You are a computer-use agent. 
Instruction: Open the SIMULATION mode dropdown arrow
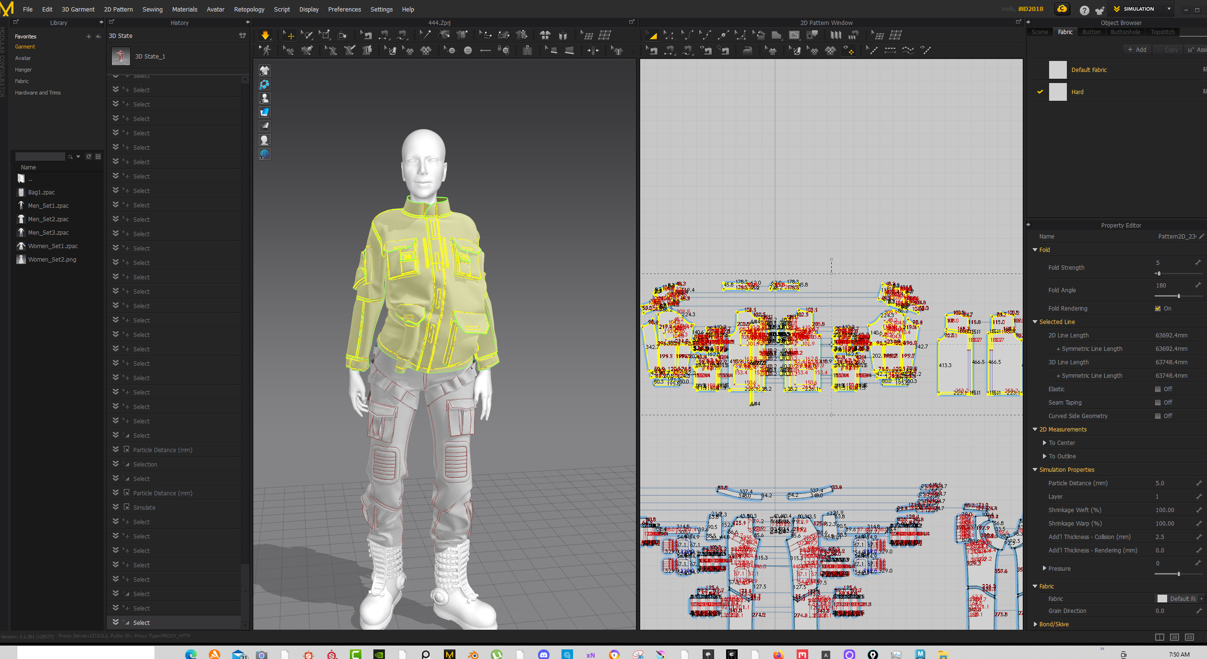pos(1169,9)
